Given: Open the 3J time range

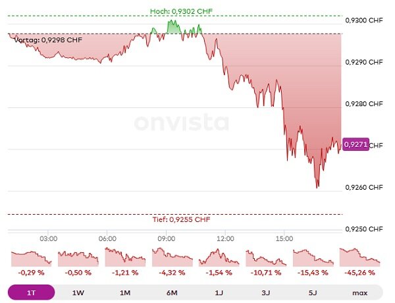Looking at the screenshot, I should pyautogui.click(x=266, y=292).
